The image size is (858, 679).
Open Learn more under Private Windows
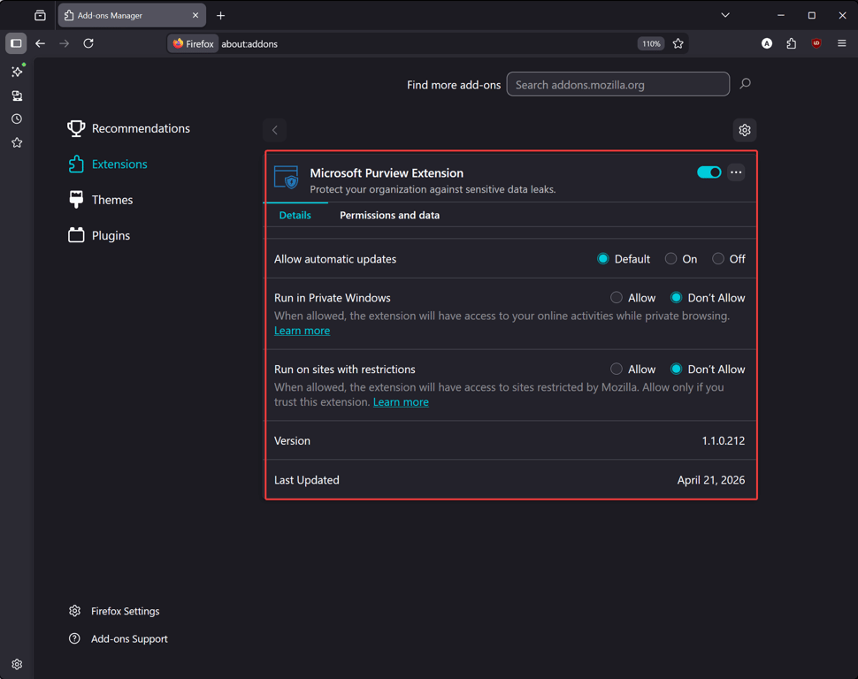302,331
